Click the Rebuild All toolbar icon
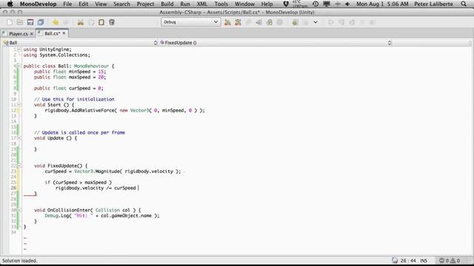474x266 pixels. point(238,22)
